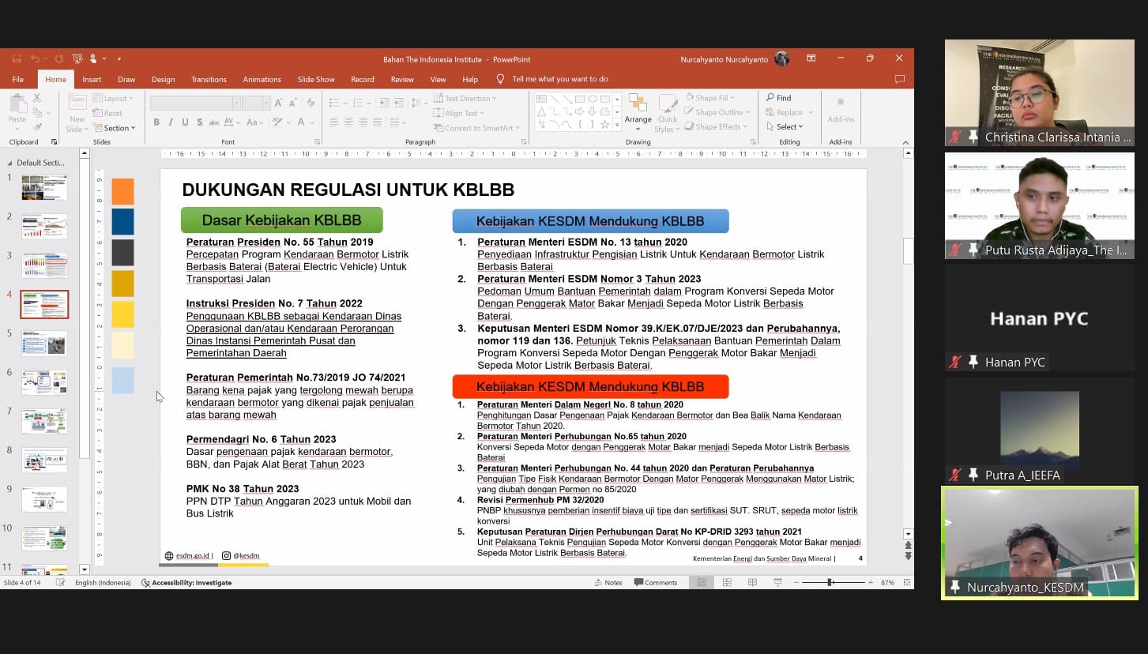Select slide 5 thumbnail in the slide panel
Viewport: 1148px width, 654px height.
point(44,344)
